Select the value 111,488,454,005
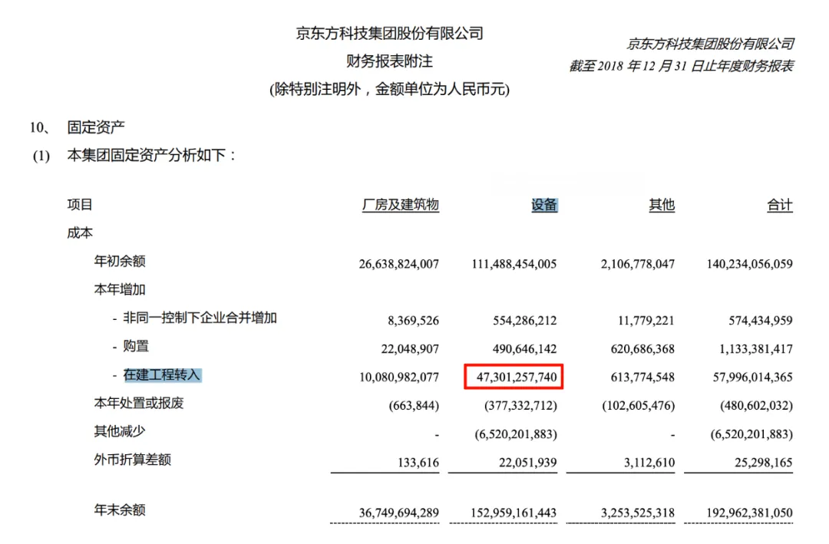829x544 pixels. (x=514, y=264)
